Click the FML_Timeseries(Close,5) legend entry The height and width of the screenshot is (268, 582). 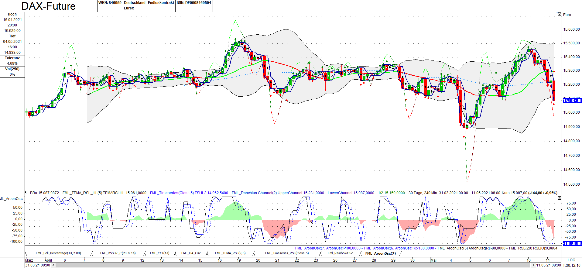[189, 193]
